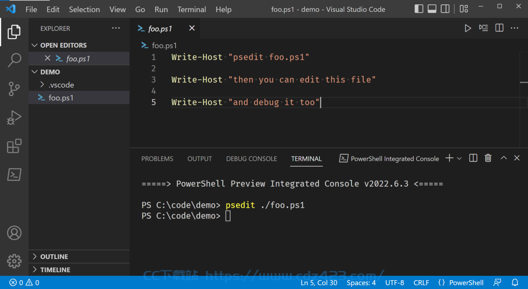Screen dimensions: 528x289
Task: Toggle the bottom panel visibility
Action: [432, 9]
